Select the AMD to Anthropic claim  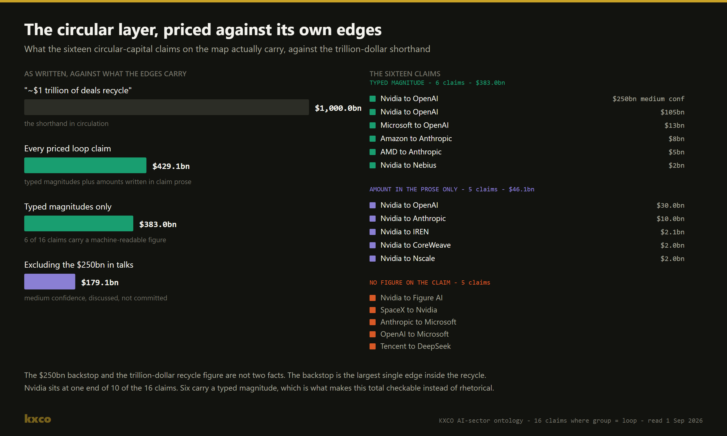[x=411, y=152]
